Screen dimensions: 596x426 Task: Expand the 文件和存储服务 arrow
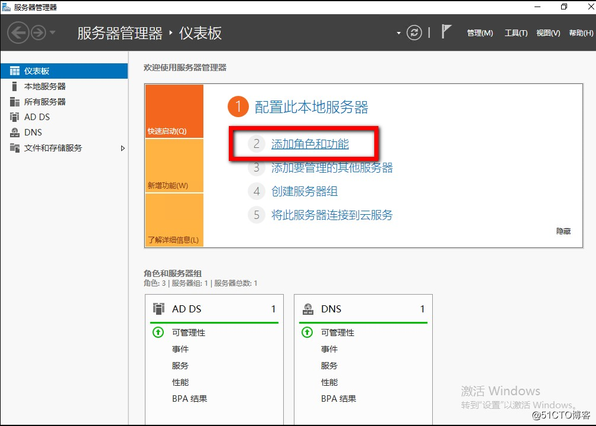123,148
